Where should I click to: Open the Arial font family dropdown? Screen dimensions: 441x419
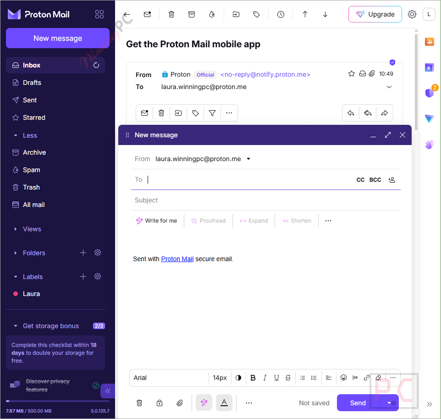click(169, 378)
